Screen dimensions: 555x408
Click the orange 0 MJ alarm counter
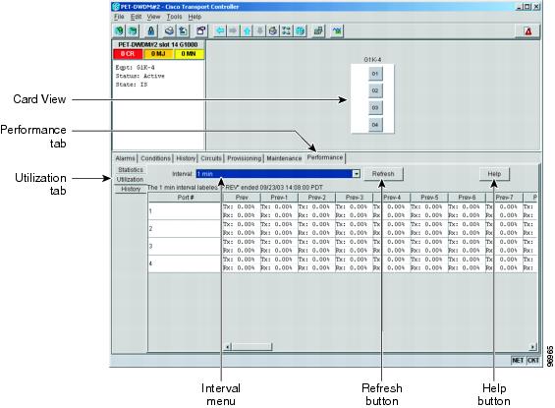158,54
